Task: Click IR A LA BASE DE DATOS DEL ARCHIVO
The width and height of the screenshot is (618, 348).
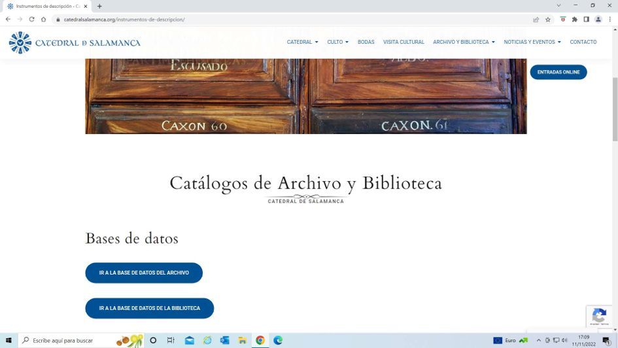Action: point(144,273)
